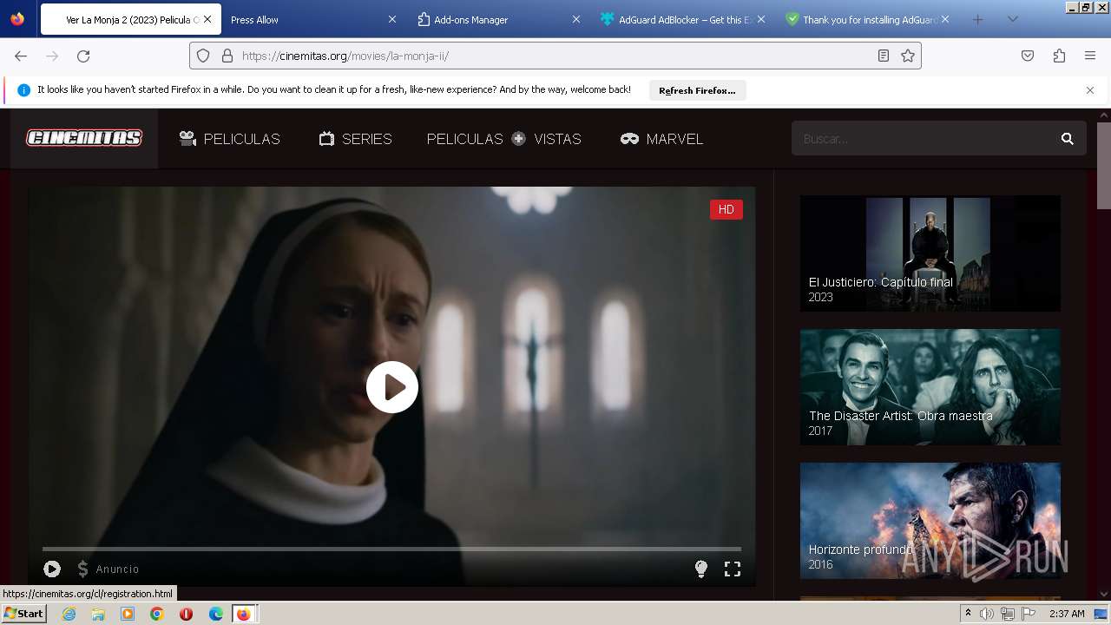Click the video progress bar

[x=391, y=549]
